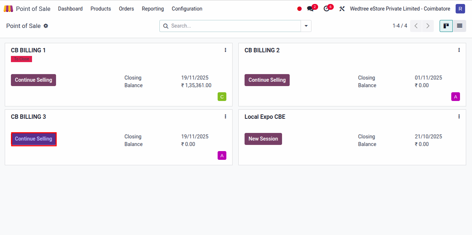Open the Activities clock icon
Viewport: 472px width, 235px height.
coord(326,8)
